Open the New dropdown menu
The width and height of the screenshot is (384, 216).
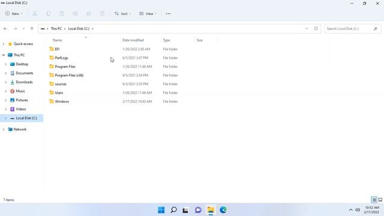pos(14,14)
